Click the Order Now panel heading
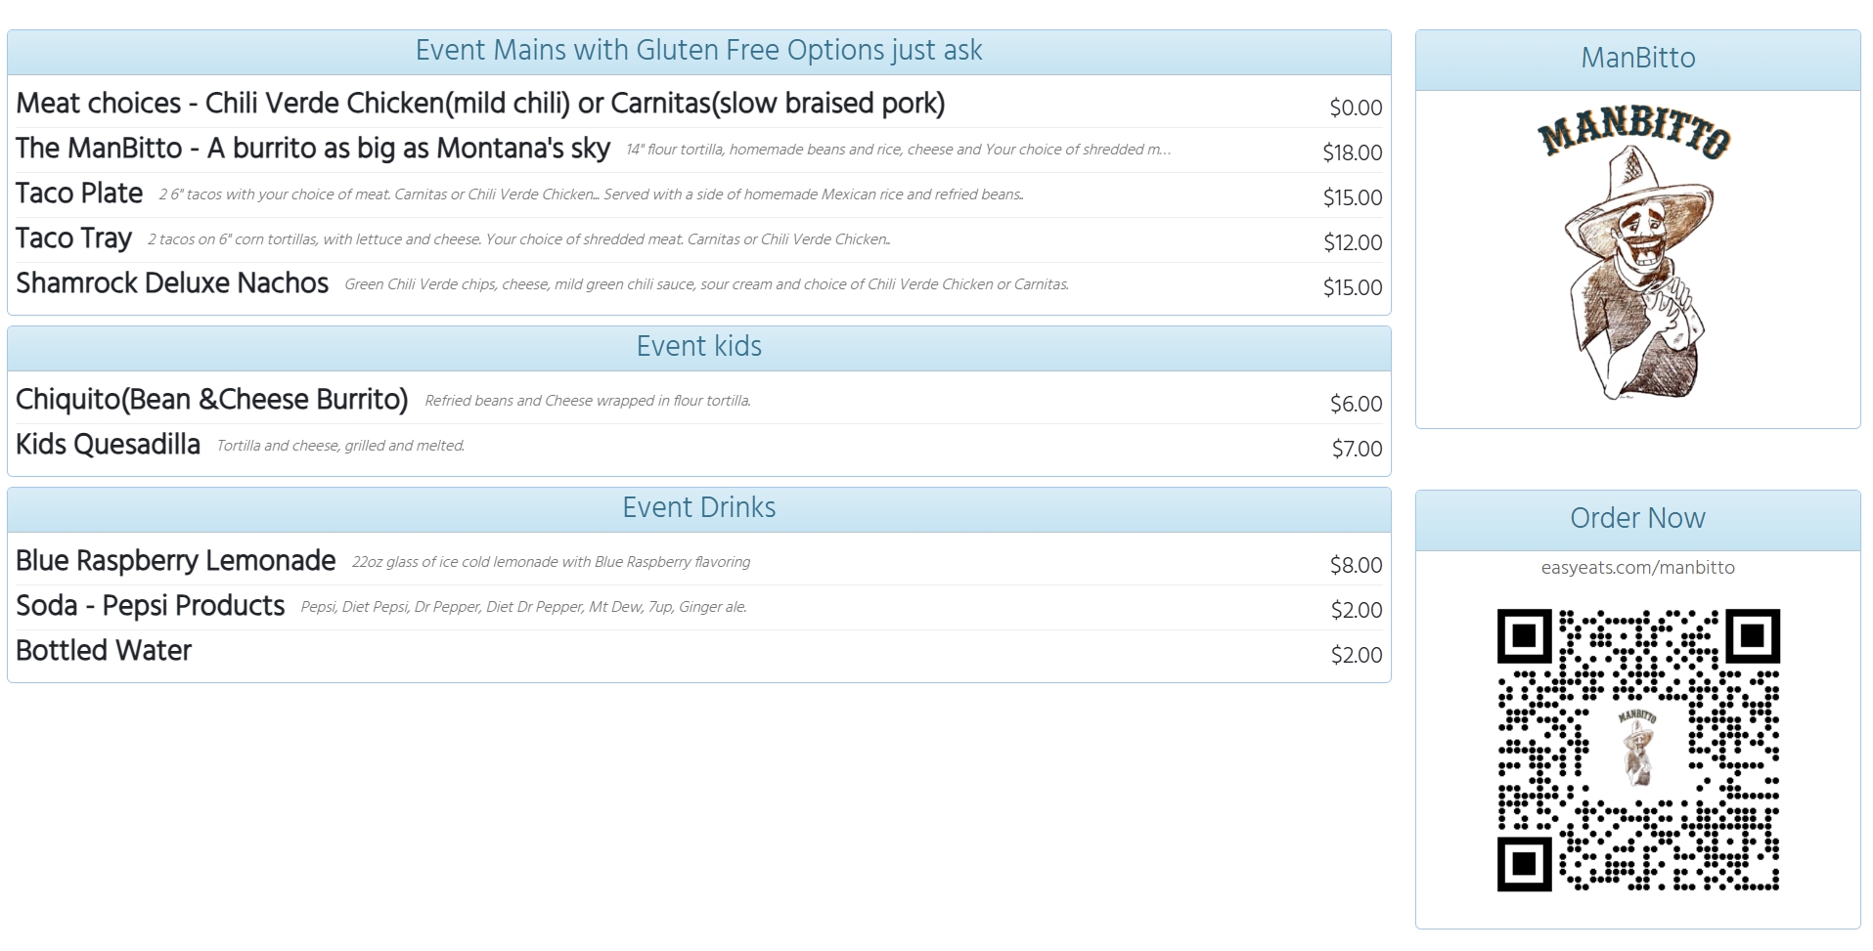 pos(1637,518)
